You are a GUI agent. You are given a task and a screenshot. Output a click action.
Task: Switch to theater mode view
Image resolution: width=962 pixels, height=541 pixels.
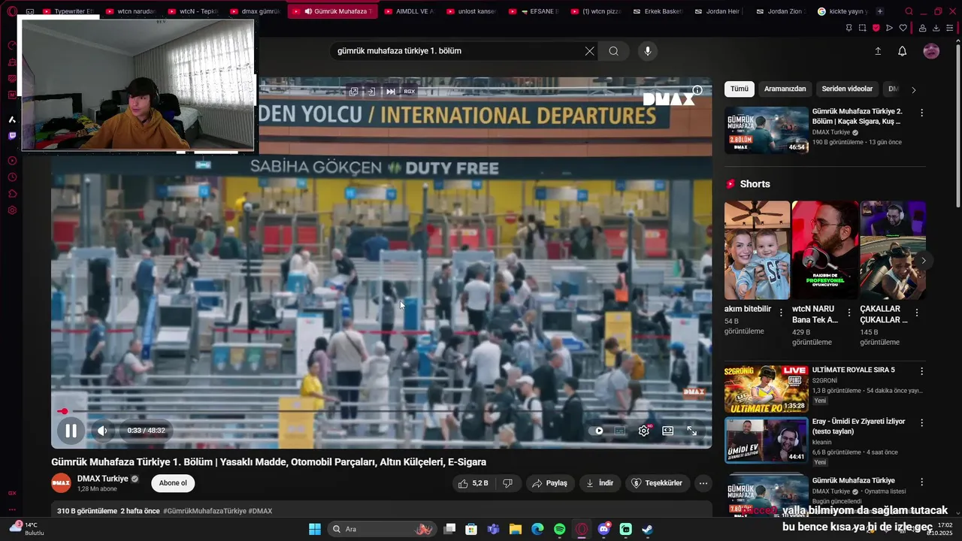coord(667,431)
